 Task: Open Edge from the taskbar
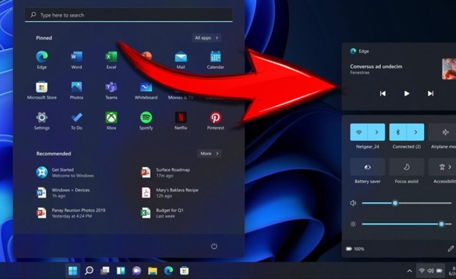[x=168, y=271]
